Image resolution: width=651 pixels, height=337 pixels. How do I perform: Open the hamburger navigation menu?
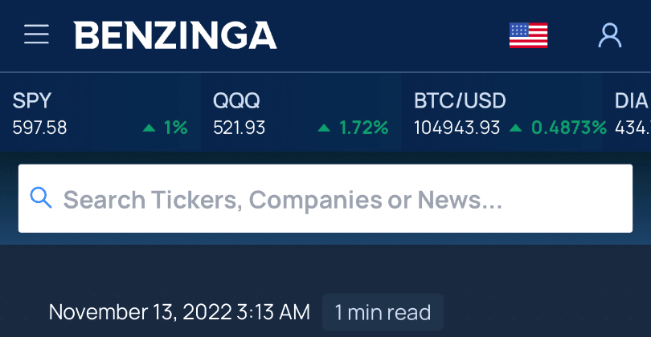pyautogui.click(x=37, y=35)
